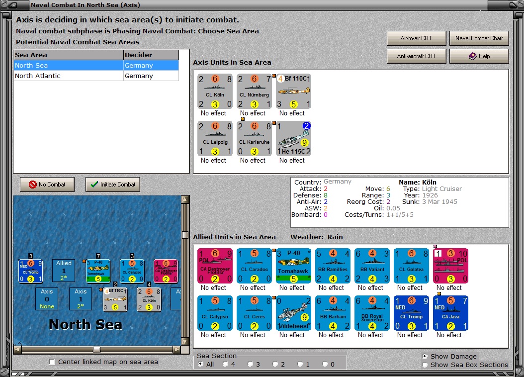Select sea section 3 radio button

point(250,364)
